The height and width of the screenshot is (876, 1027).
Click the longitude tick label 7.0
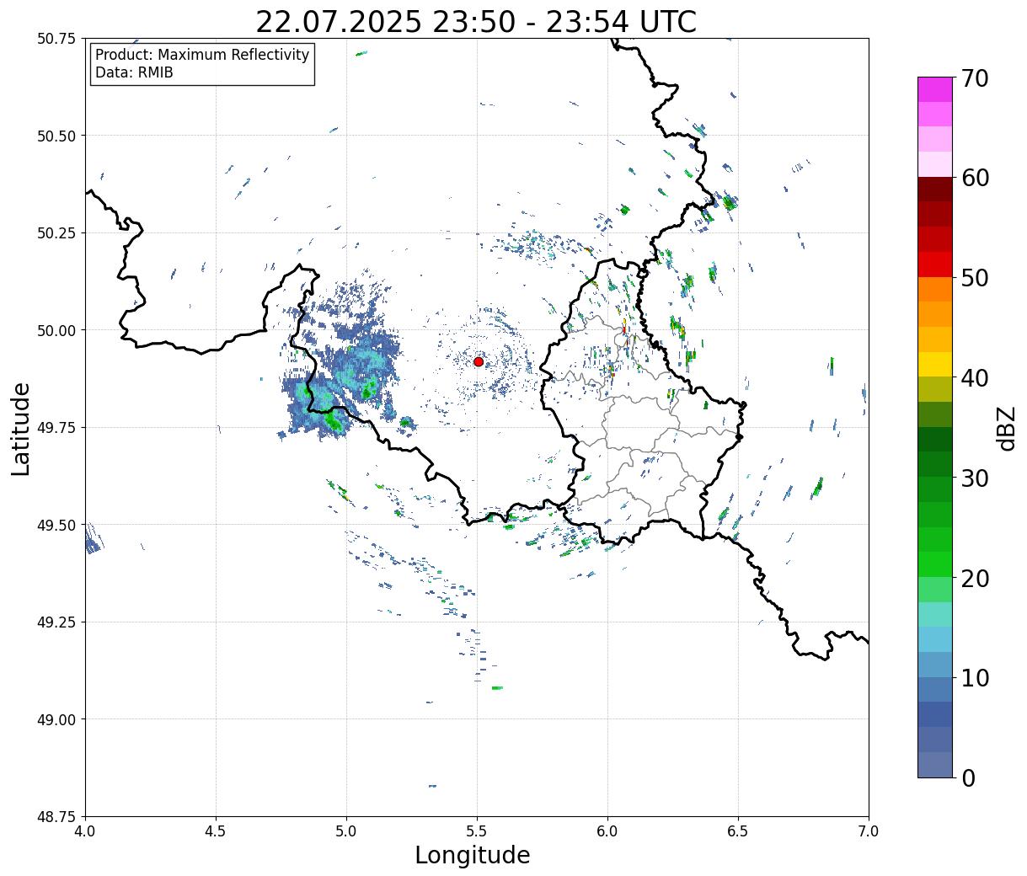pyautogui.click(x=869, y=831)
